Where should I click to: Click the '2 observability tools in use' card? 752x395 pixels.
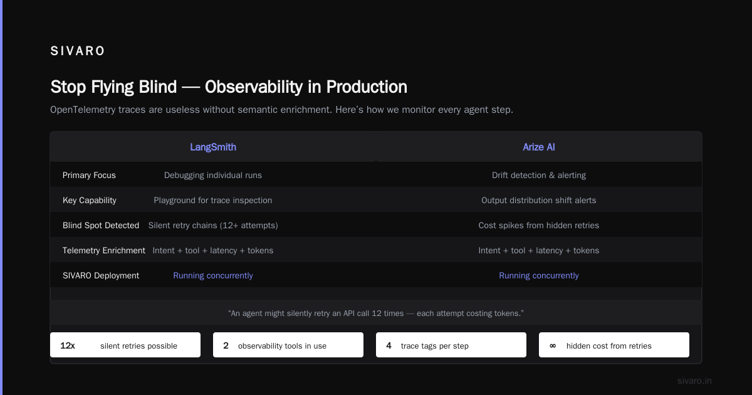coord(288,345)
